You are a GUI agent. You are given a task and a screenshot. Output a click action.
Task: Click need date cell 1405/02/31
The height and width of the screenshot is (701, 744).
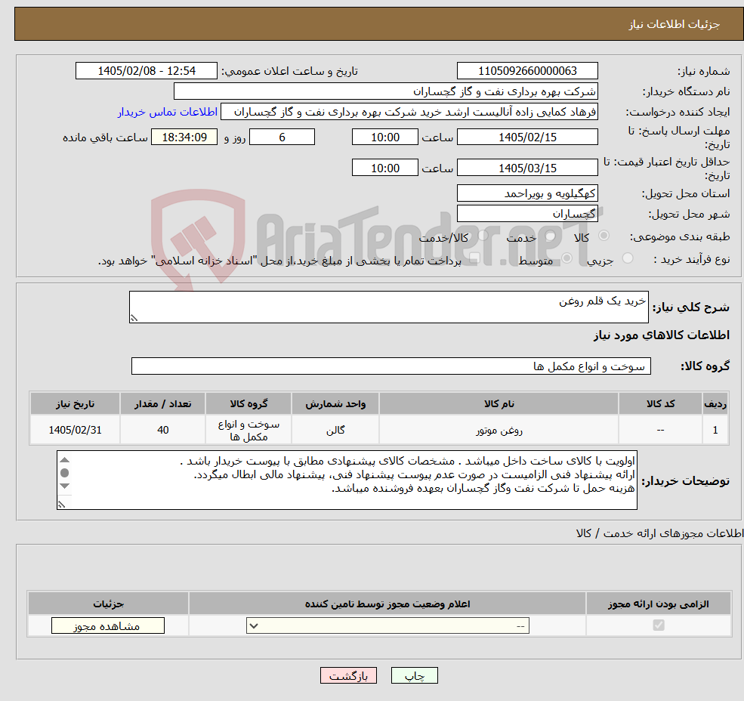(75, 430)
